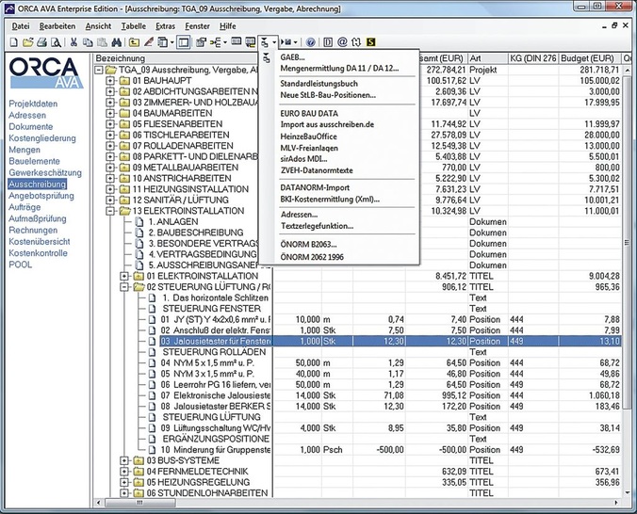The image size is (637, 514).
Task: Click the vertical scrollbar down arrow
Action: coord(628,493)
